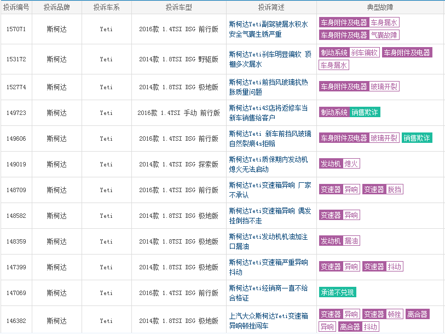Screen dimensions: 445x335
Task: Click the 抖动 tag in row 147399
Action: [395, 267]
